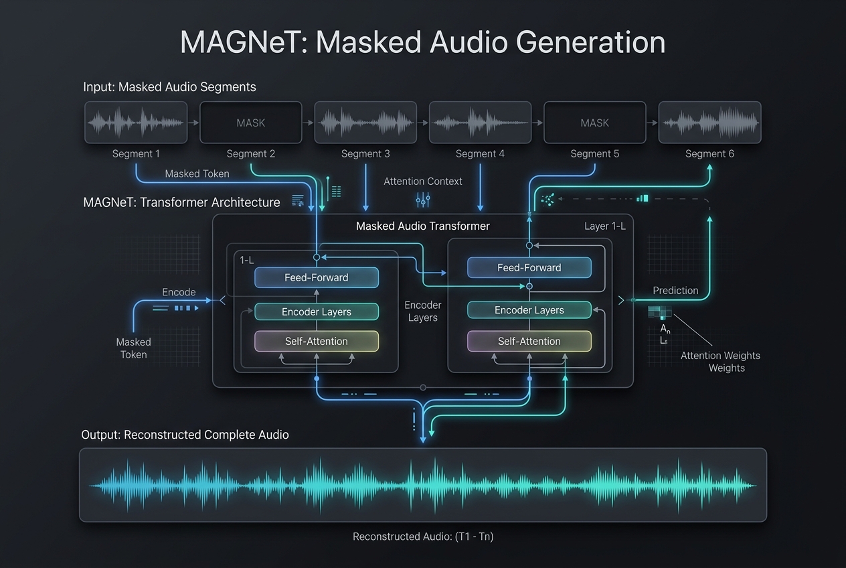Click the 'MAGNeT: Masked Audio Generation' title
Image resolution: width=846 pixels, height=568 pixels.
click(423, 42)
